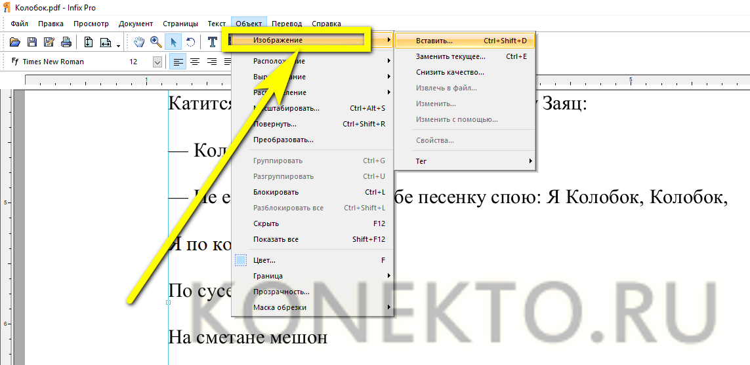Image resolution: width=750 pixels, height=365 pixels.
Task: Select the Object arrow pointer tool
Action: (173, 42)
